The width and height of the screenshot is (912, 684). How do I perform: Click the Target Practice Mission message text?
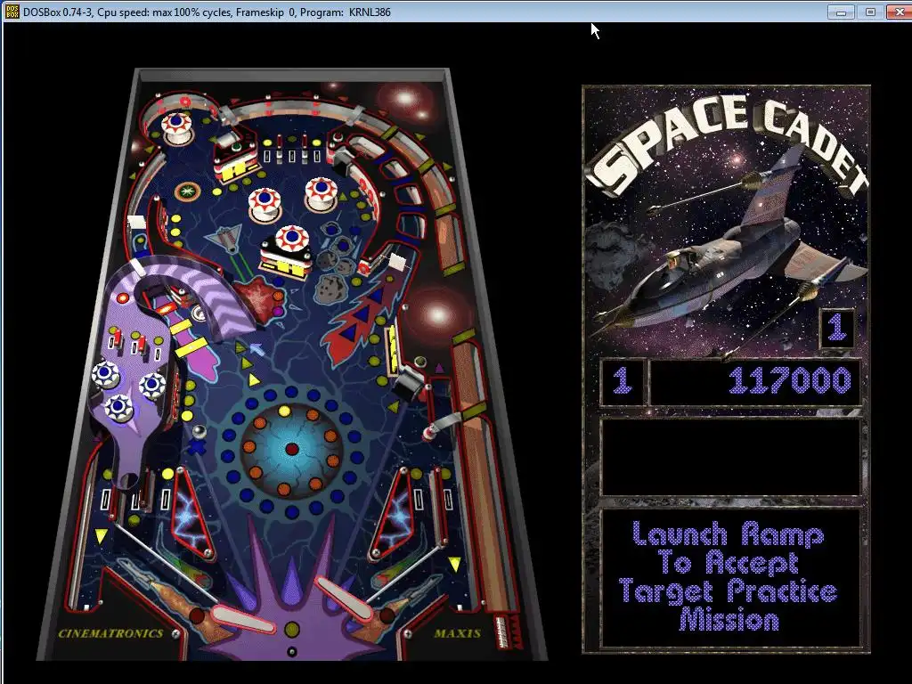click(729, 577)
